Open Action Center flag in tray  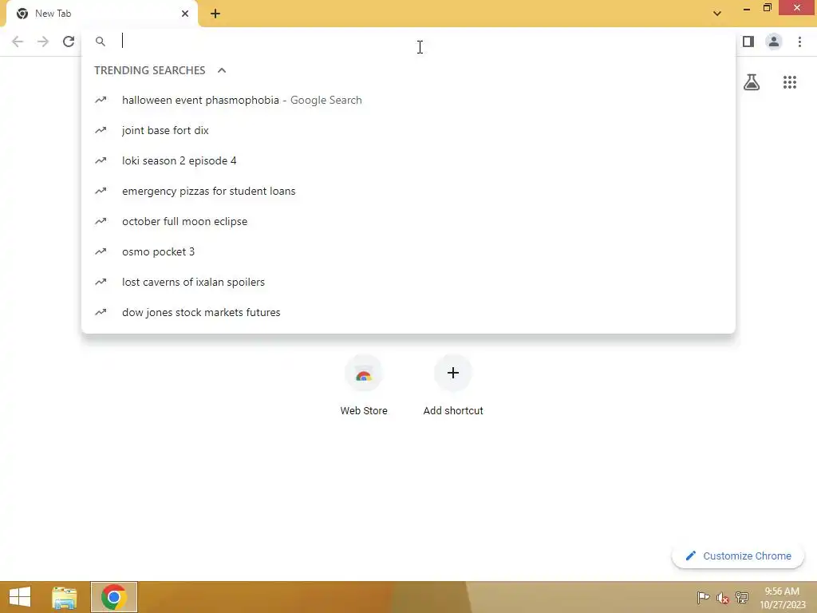(x=703, y=597)
